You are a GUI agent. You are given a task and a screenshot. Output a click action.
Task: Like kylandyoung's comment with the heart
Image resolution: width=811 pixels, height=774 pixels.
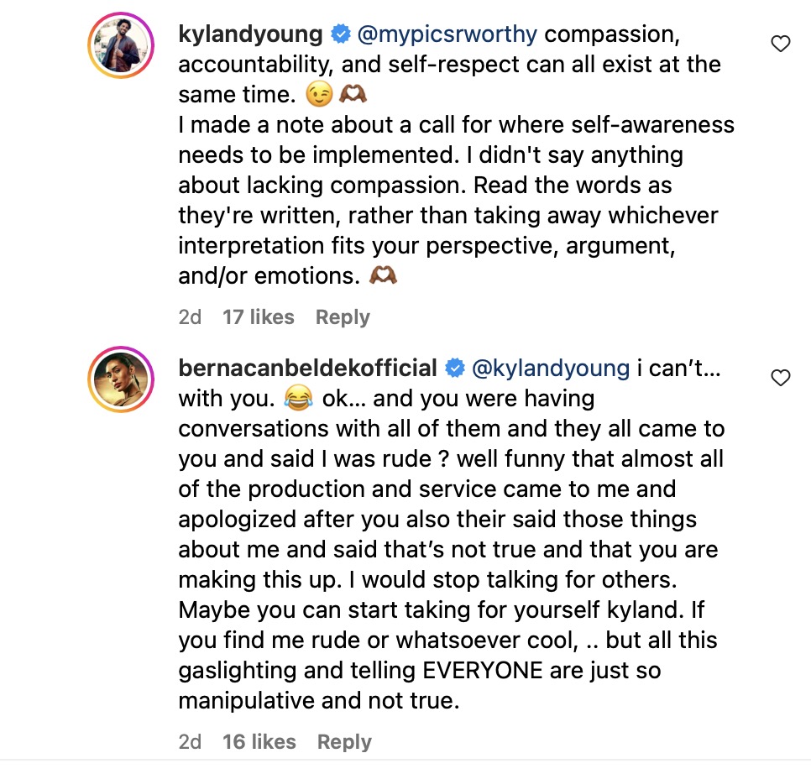(781, 44)
